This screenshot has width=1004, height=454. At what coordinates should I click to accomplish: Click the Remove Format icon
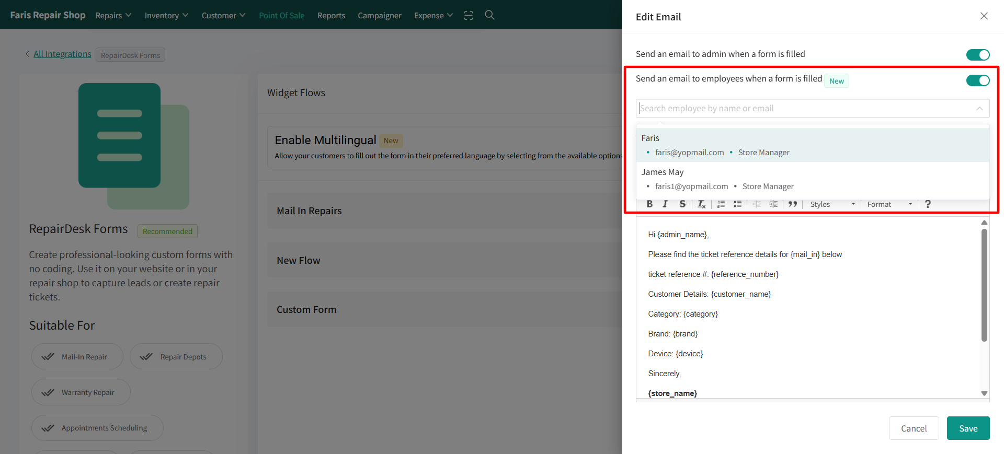[702, 204]
